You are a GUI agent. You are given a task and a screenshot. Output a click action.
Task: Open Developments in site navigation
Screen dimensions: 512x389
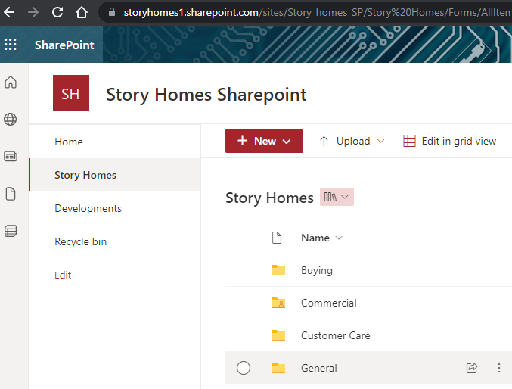(88, 209)
